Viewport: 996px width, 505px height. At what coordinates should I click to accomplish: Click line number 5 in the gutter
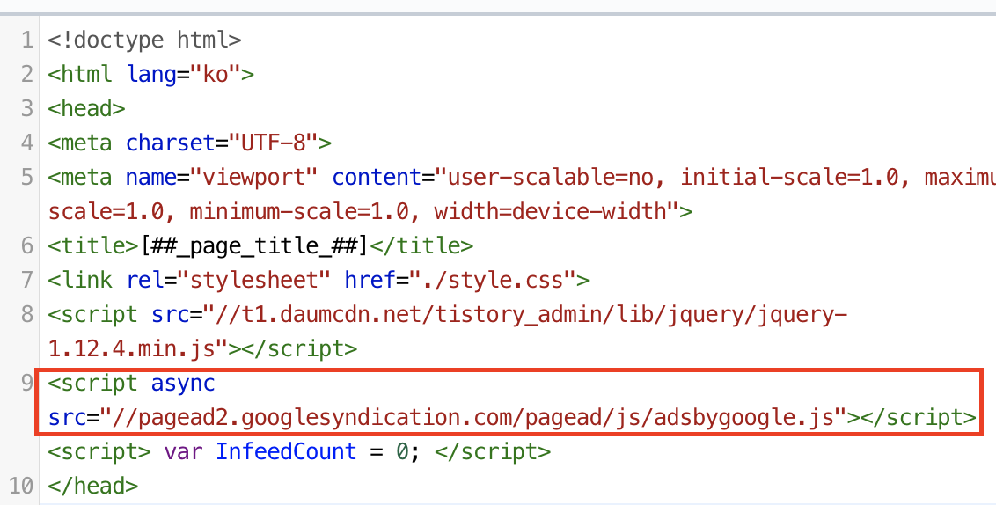[x=26, y=177]
